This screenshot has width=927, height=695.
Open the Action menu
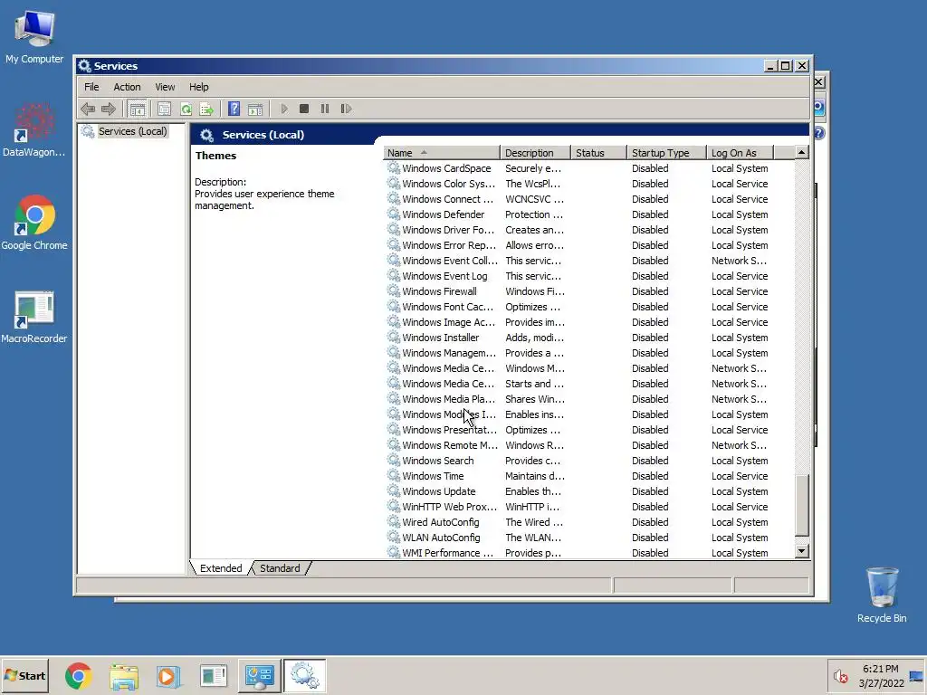tap(127, 87)
